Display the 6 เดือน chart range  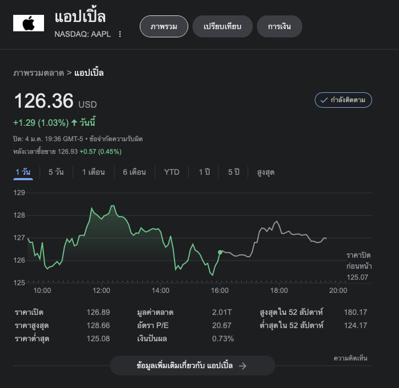click(134, 172)
